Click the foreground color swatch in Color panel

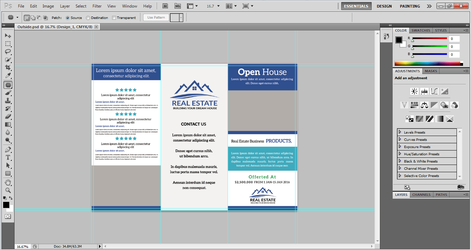(399, 40)
